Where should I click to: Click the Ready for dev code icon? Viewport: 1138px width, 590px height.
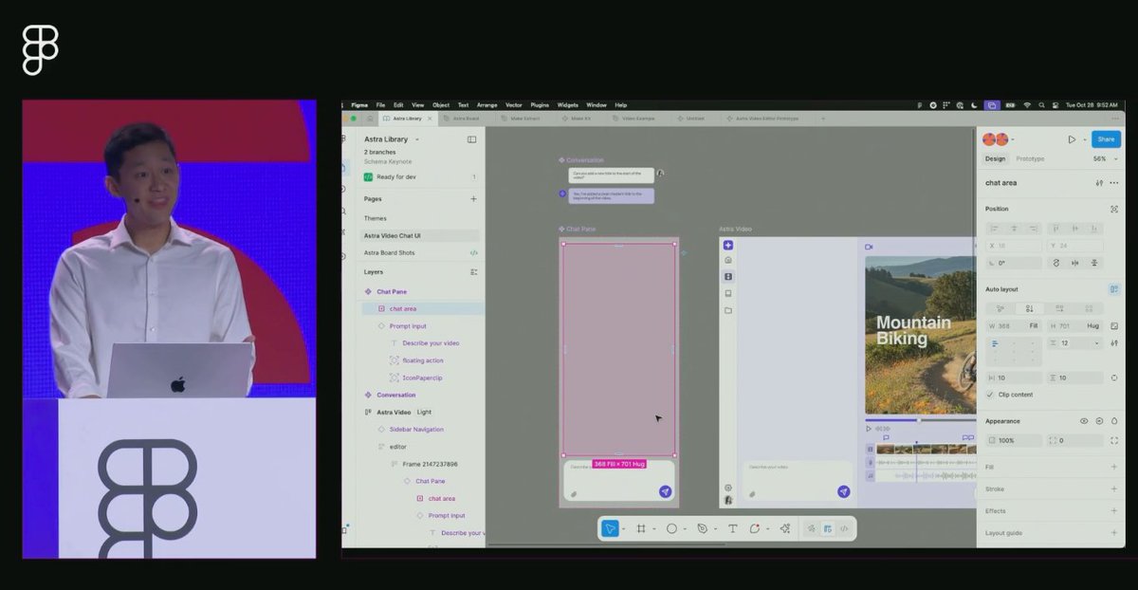(368, 176)
